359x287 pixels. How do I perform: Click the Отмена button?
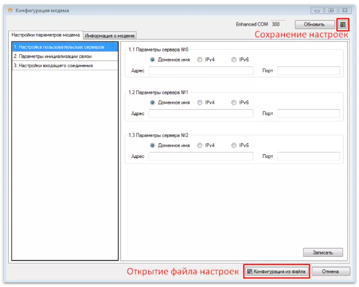330,271
